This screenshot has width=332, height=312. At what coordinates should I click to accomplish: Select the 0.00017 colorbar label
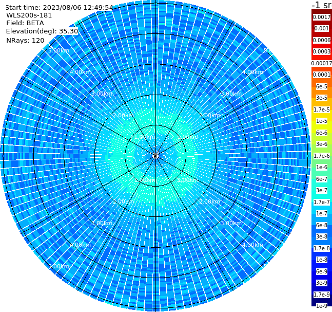322,63
